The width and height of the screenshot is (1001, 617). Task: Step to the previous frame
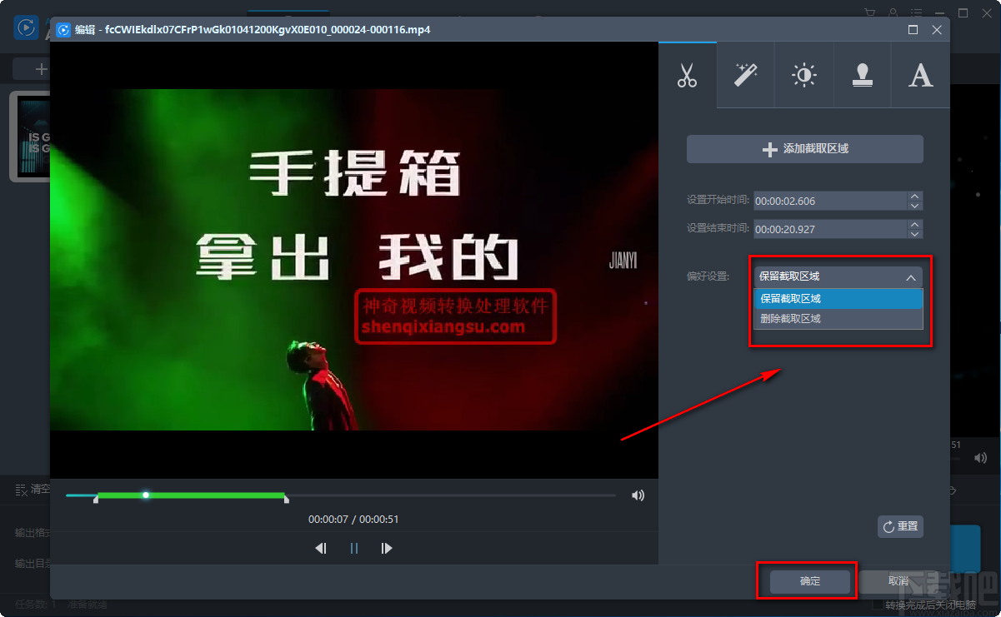coord(321,548)
